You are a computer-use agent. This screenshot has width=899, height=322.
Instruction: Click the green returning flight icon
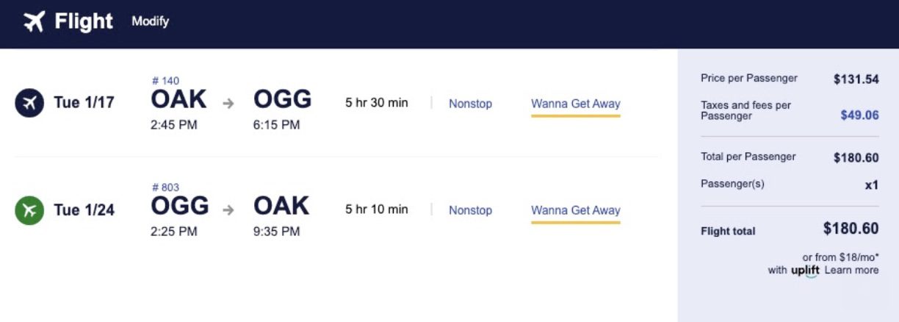tap(29, 210)
